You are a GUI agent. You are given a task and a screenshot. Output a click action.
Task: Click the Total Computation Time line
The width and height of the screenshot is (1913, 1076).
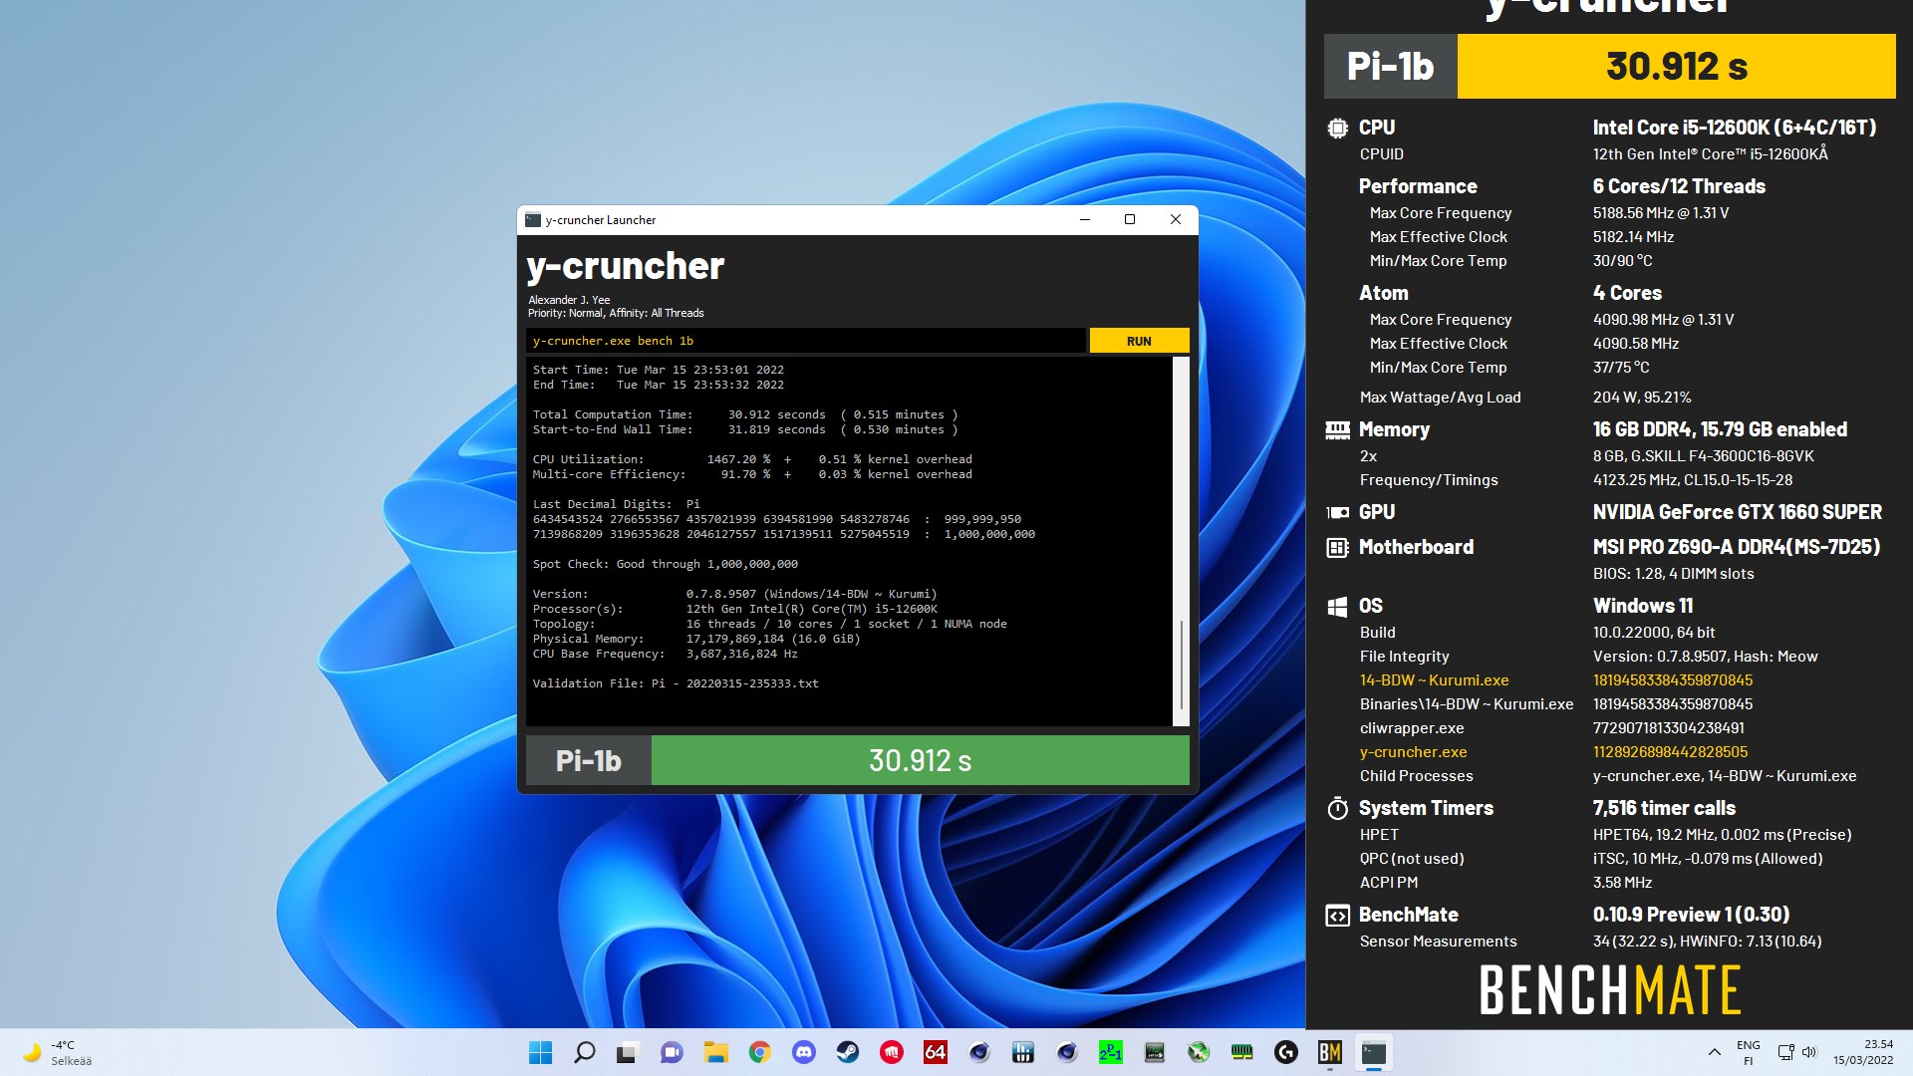point(744,414)
